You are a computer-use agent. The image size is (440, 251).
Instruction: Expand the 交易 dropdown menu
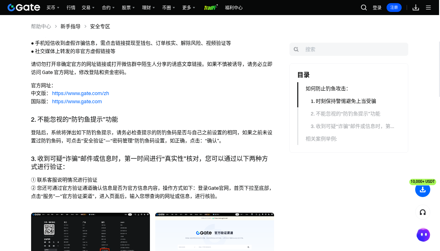88,8
